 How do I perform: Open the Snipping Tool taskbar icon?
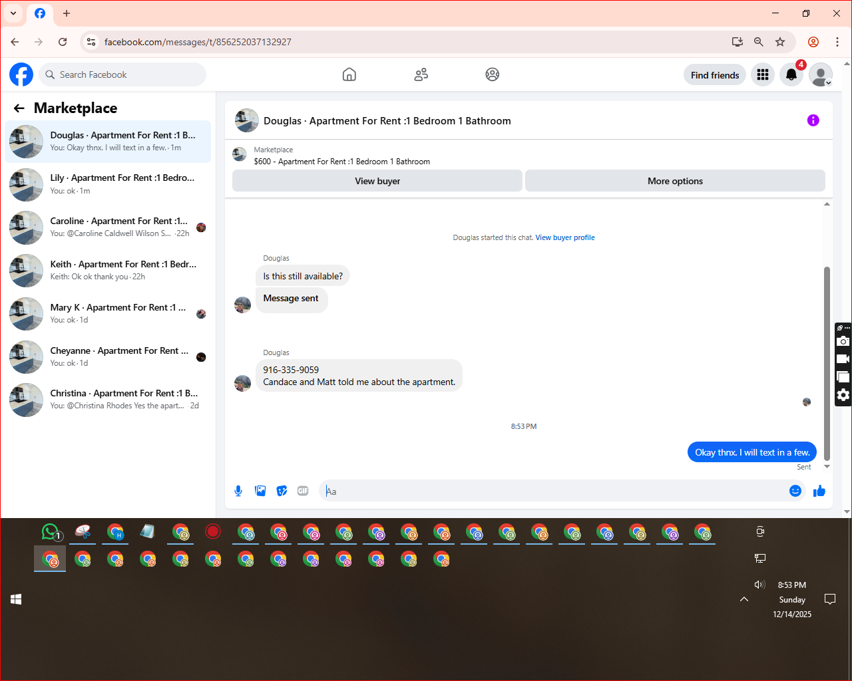[x=83, y=532]
